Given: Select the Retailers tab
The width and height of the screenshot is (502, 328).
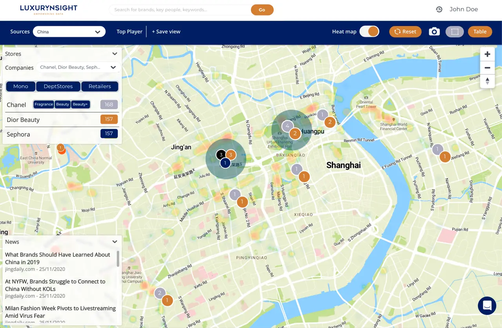Looking at the screenshot, I should pos(100,87).
